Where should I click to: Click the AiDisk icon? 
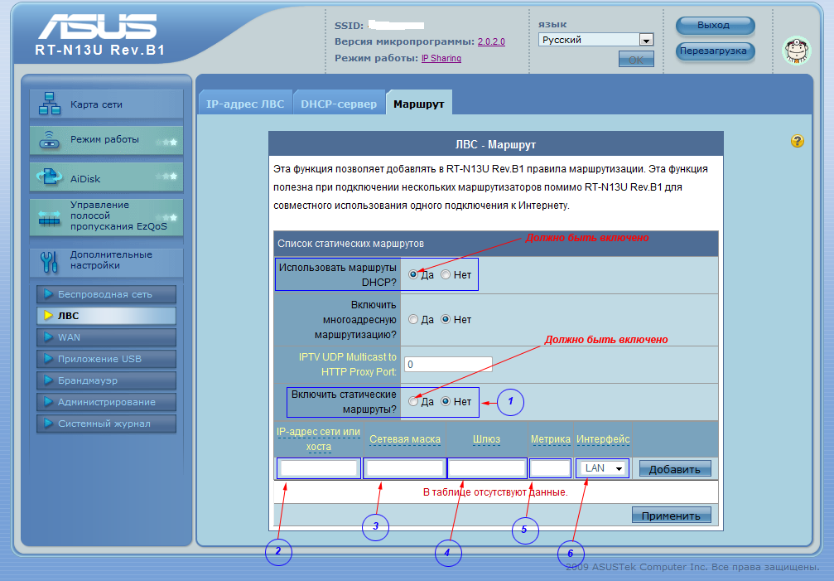(49, 177)
